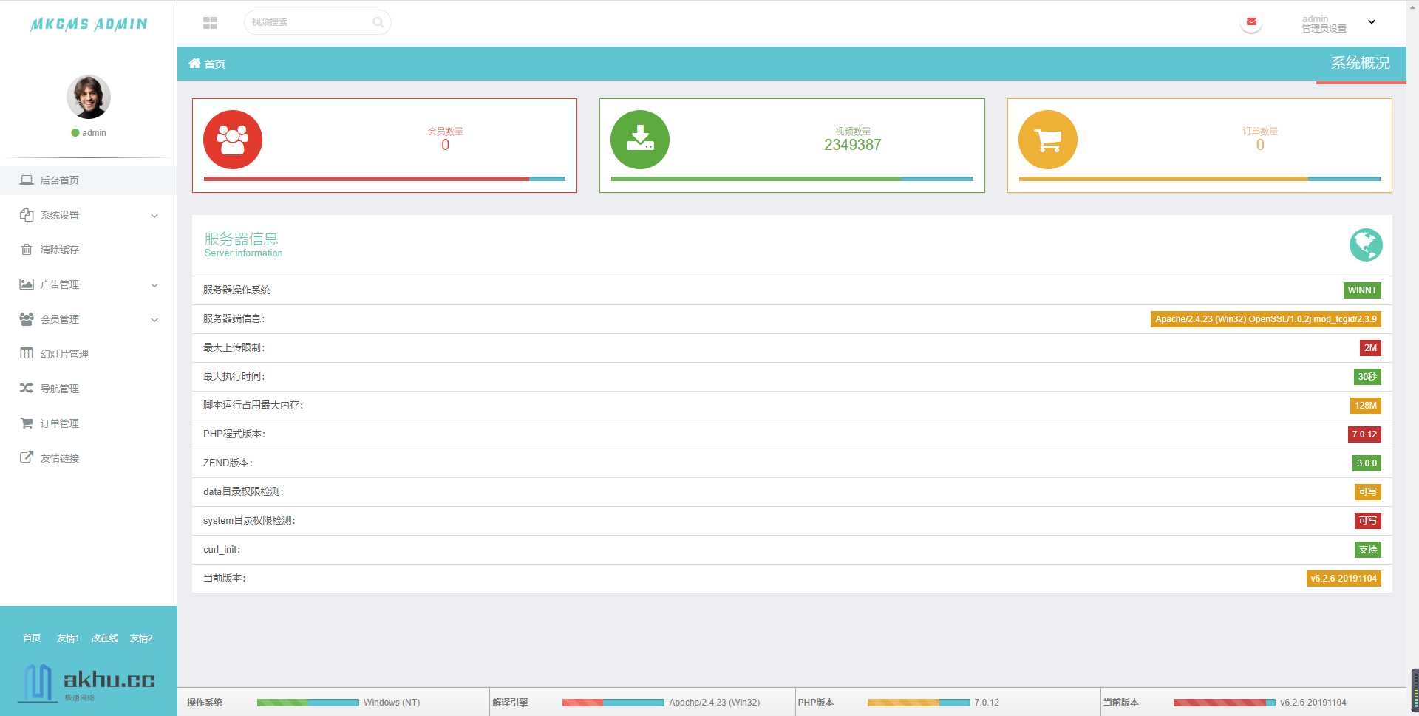Click the 改在线 footer link
1419x716 pixels.
105,638
